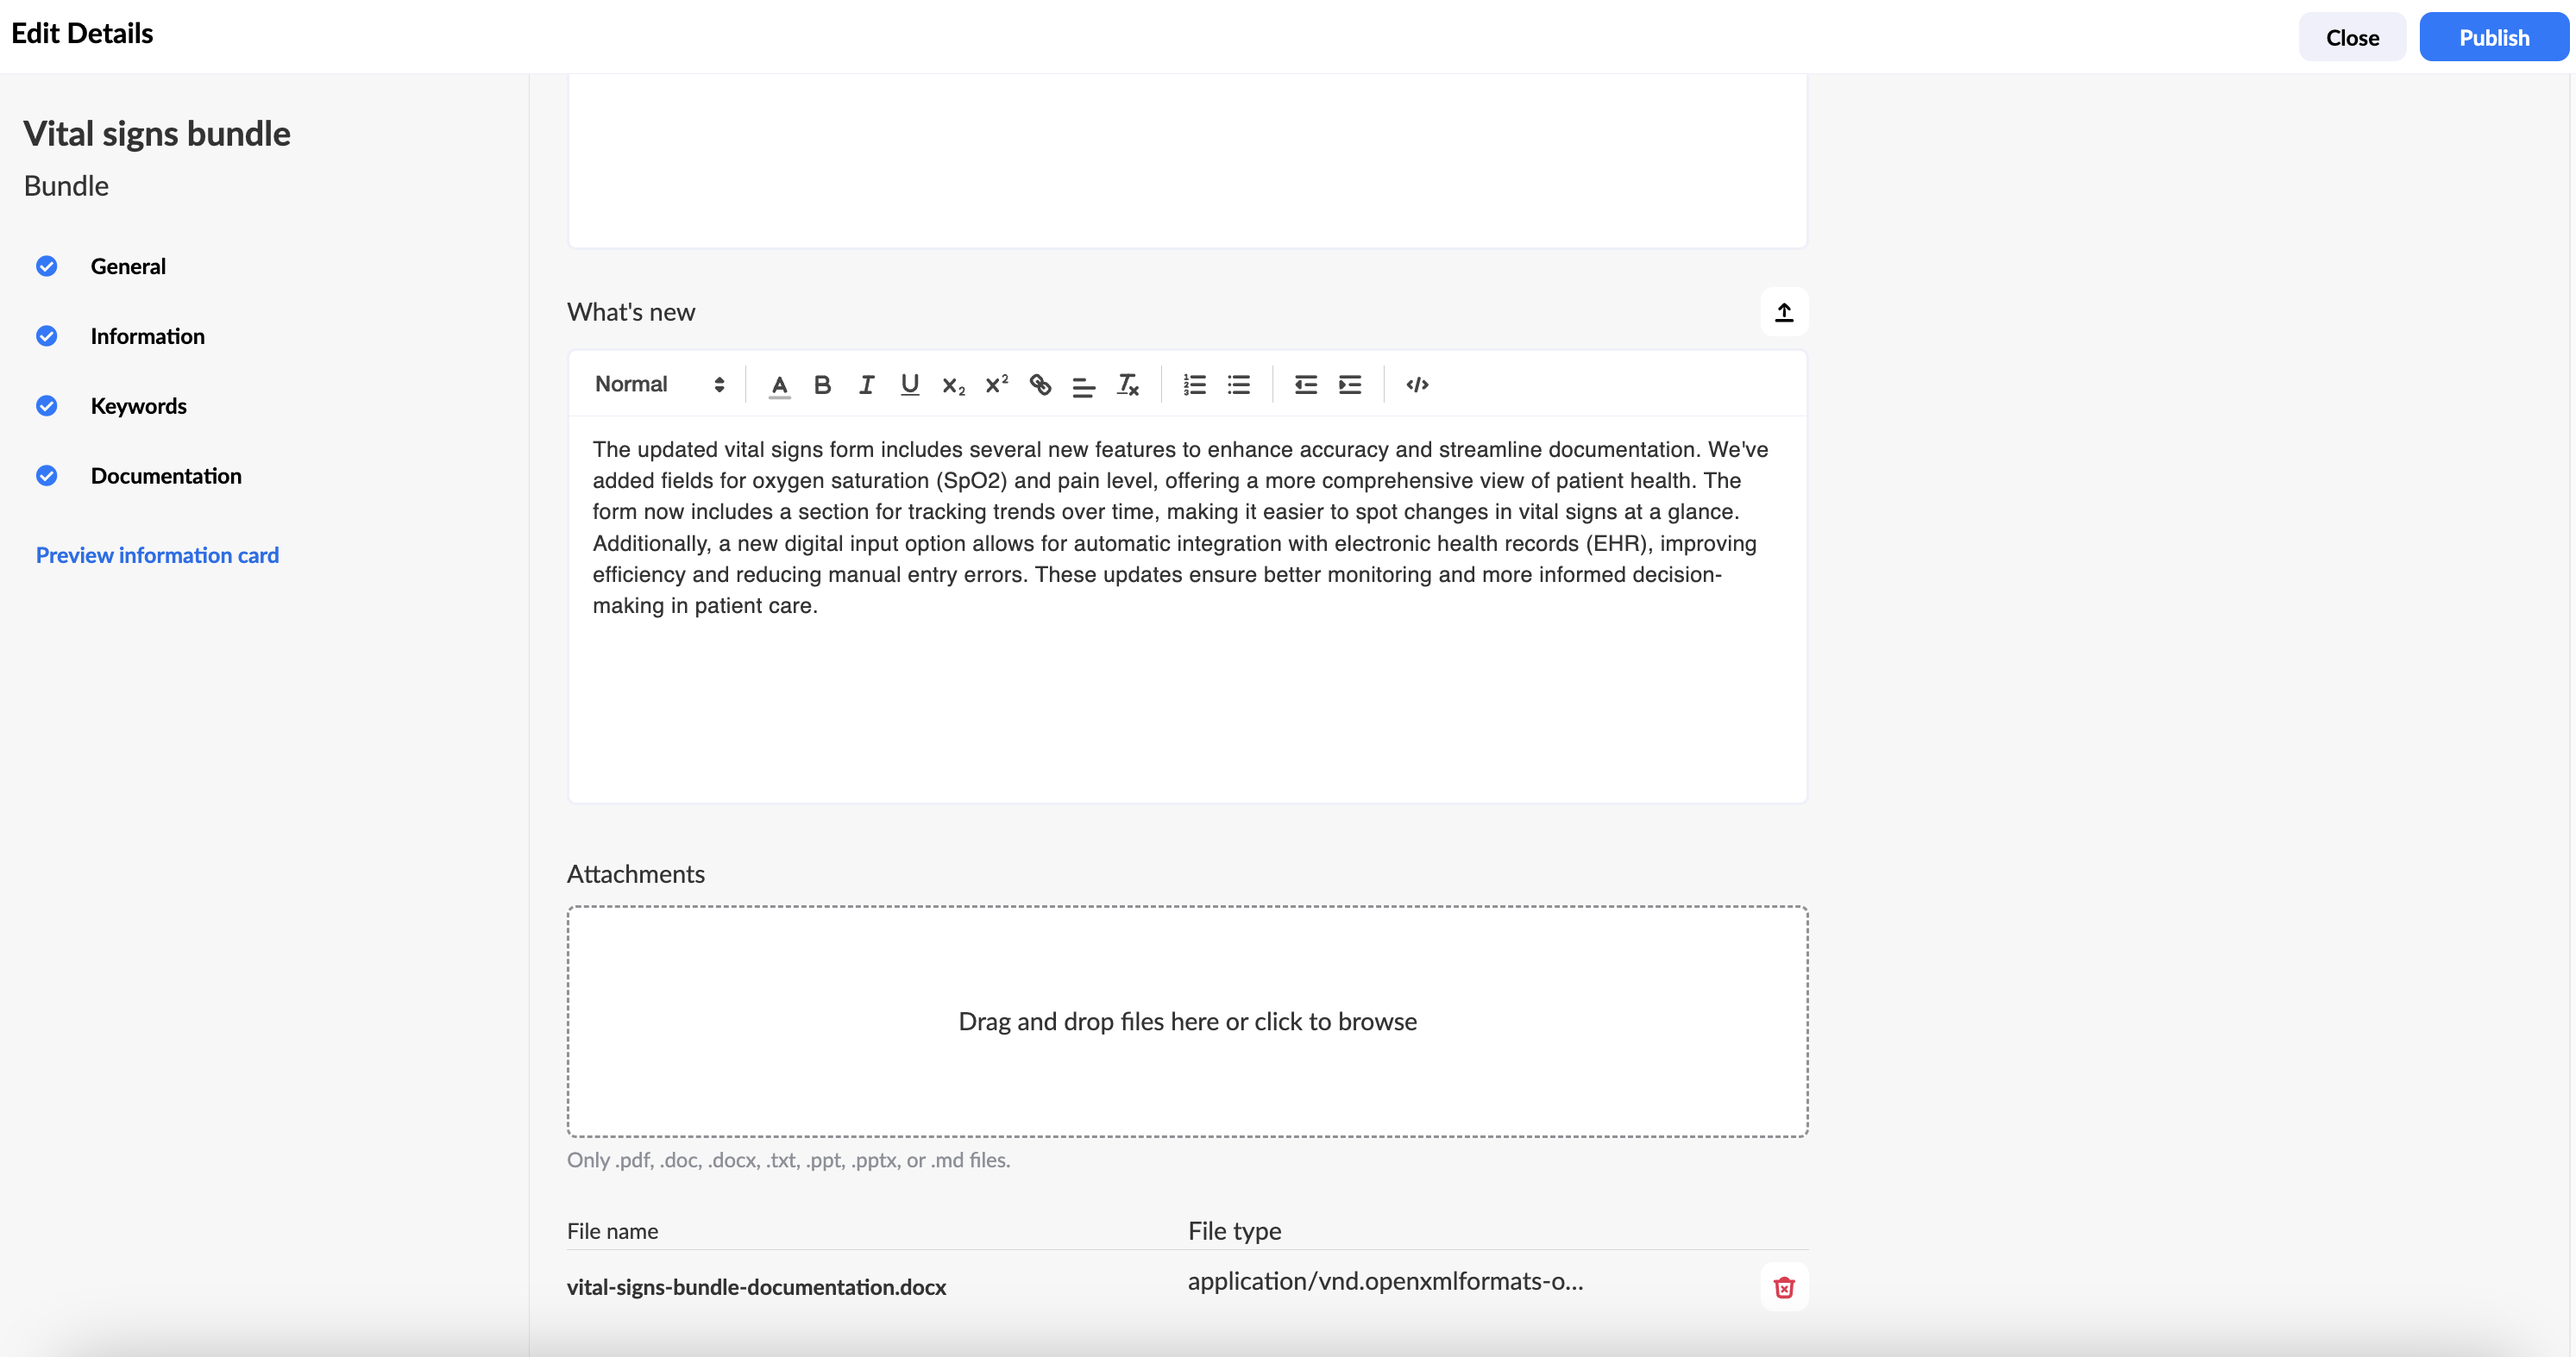2576x1357 pixels.
Task: Click the What's new upload icon
Action: (x=1784, y=311)
